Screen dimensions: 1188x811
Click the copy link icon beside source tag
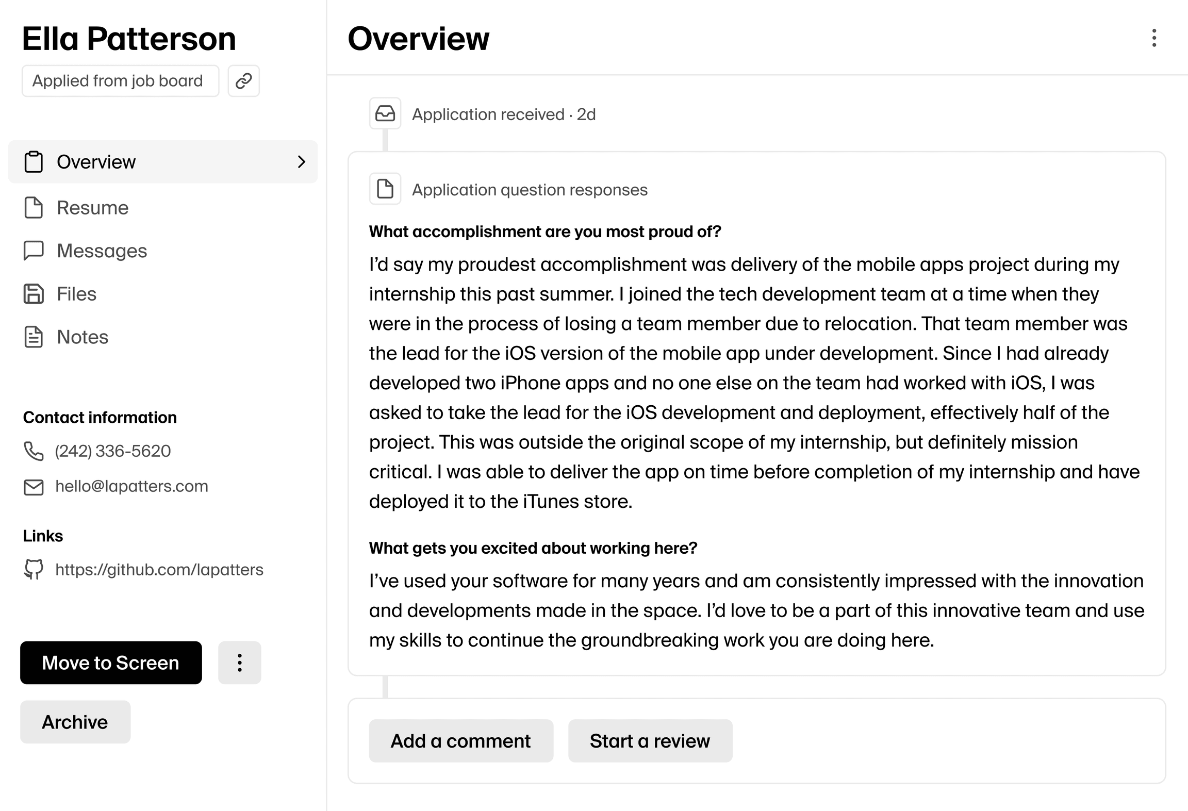243,81
